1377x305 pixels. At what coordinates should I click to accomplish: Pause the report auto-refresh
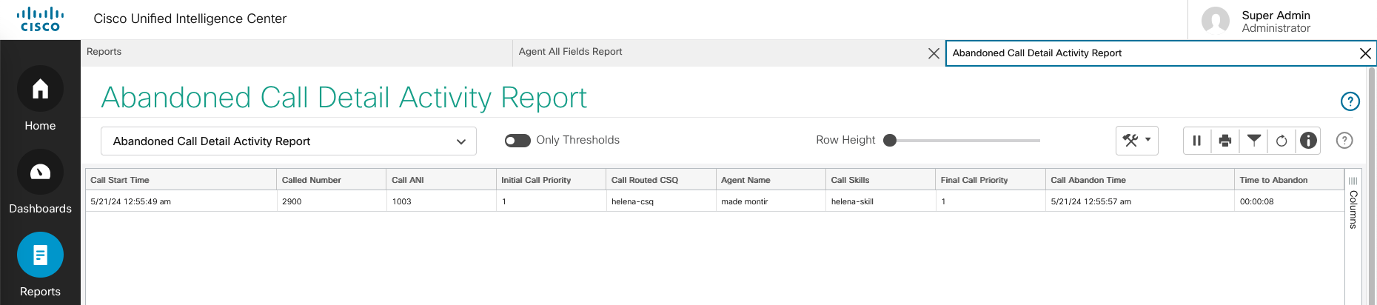coord(1196,141)
